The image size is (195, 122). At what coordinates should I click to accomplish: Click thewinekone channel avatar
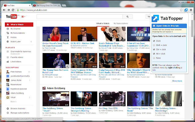point(8,85)
